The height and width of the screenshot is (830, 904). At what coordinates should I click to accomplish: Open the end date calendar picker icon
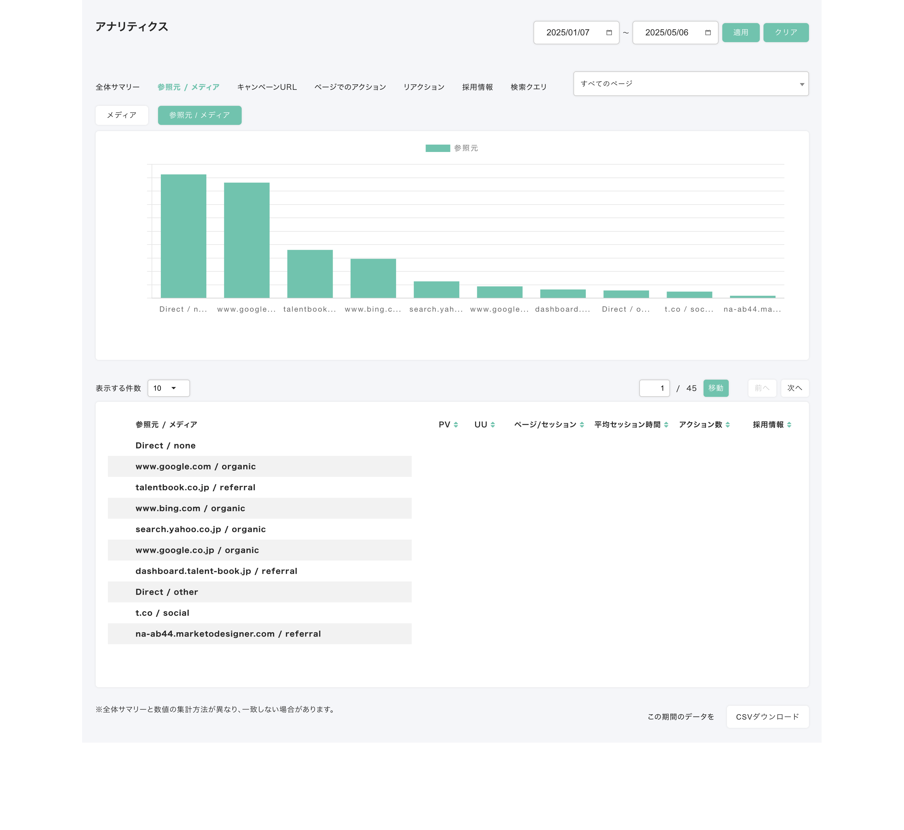point(708,32)
